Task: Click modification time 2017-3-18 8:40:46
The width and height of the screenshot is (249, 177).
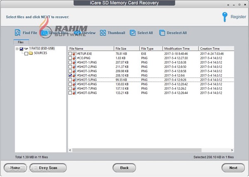Action: pyautogui.click(x=176, y=54)
